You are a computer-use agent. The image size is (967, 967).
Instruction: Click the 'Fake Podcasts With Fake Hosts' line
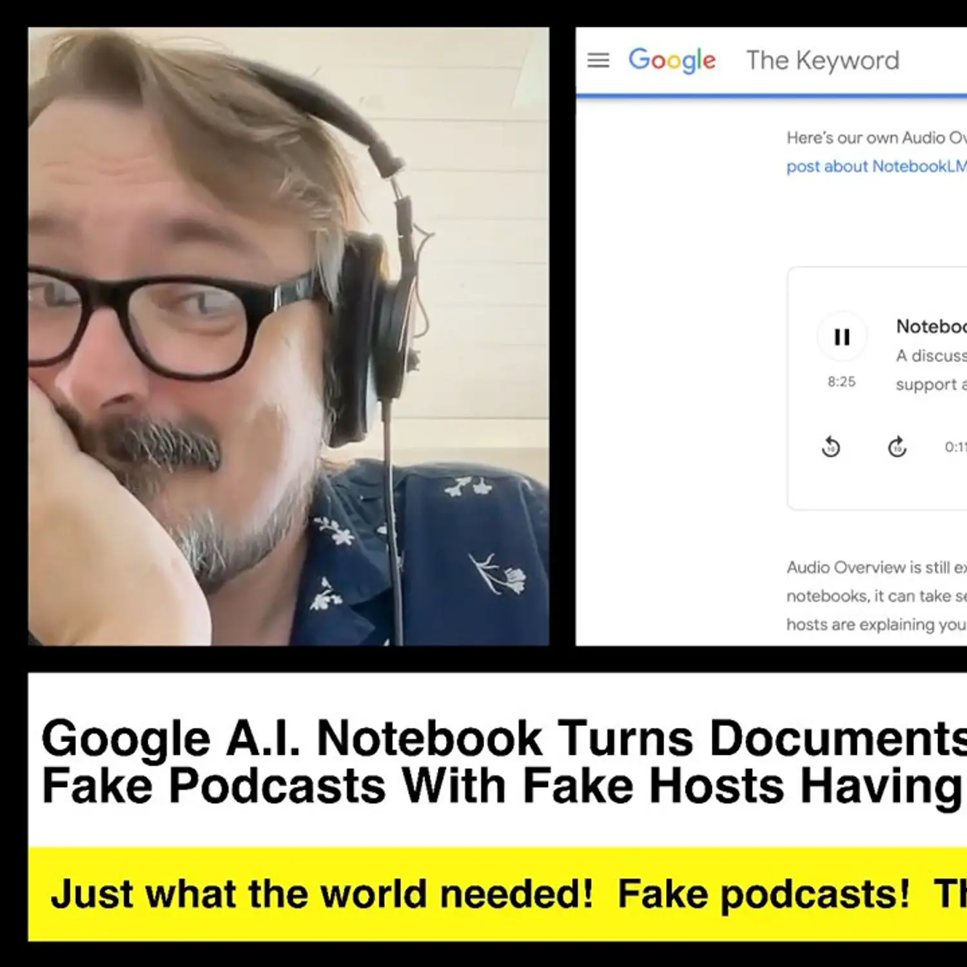503,786
